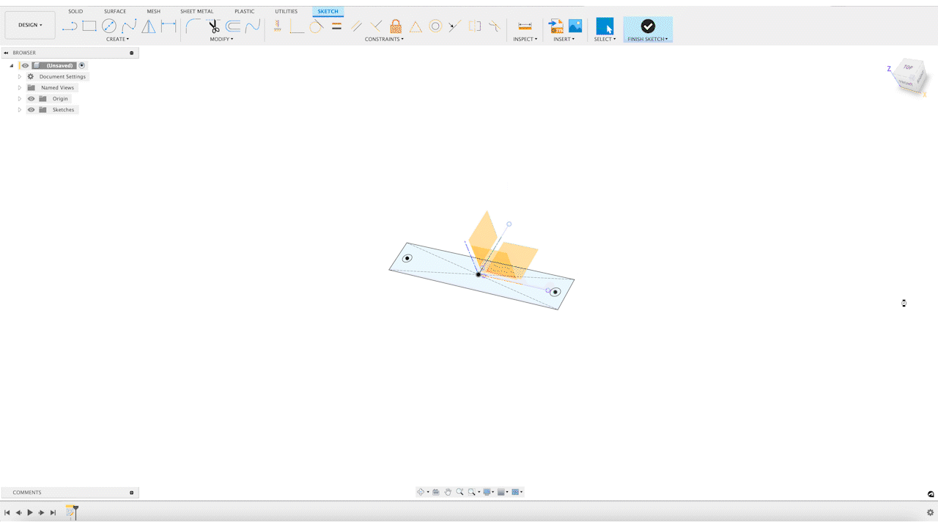The height and width of the screenshot is (528, 938).
Task: Collapse the Unsaved root node
Action: pos(12,65)
